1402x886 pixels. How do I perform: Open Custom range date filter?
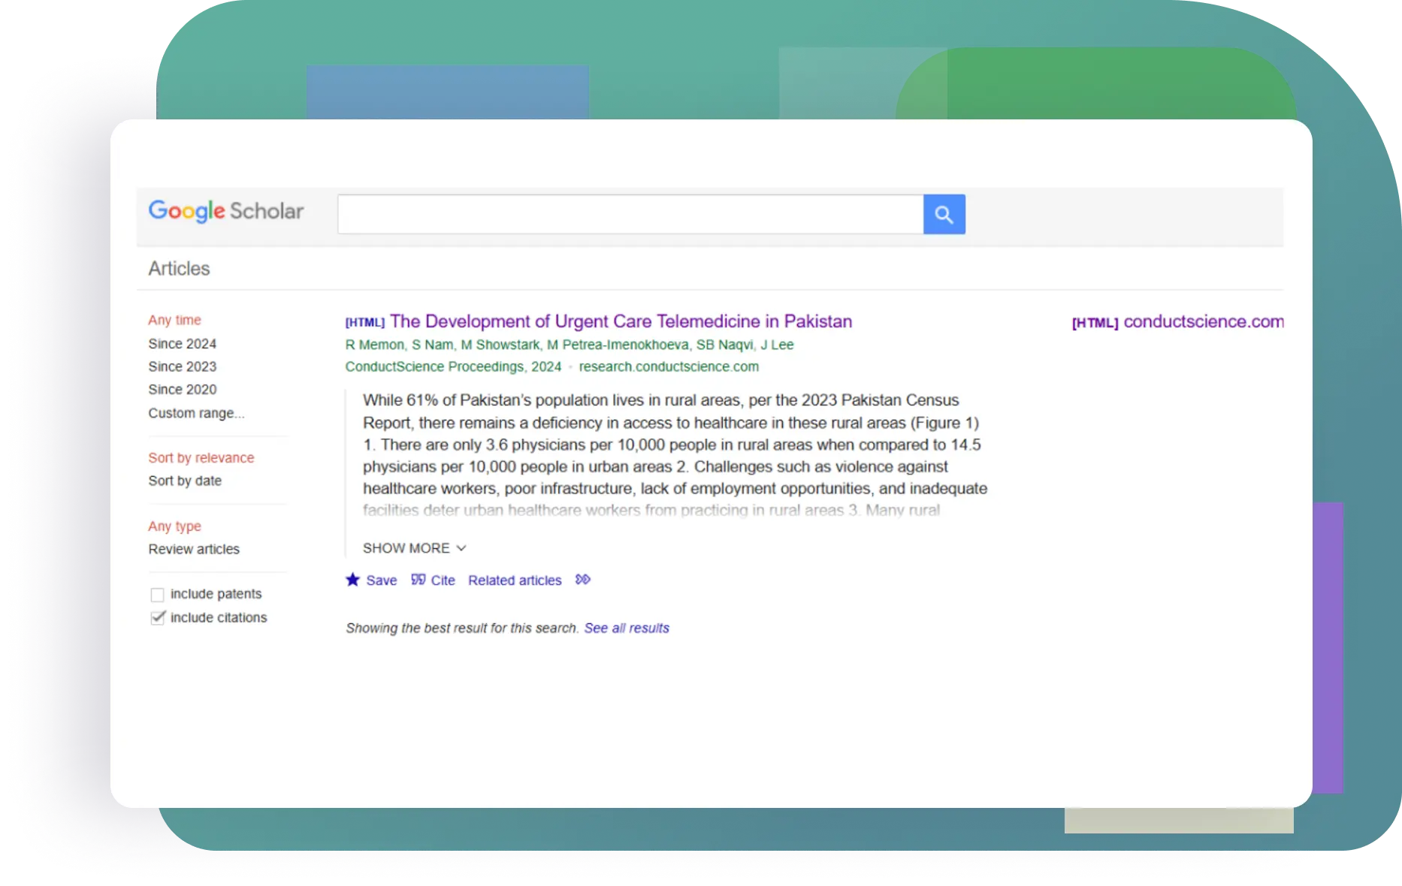(196, 412)
